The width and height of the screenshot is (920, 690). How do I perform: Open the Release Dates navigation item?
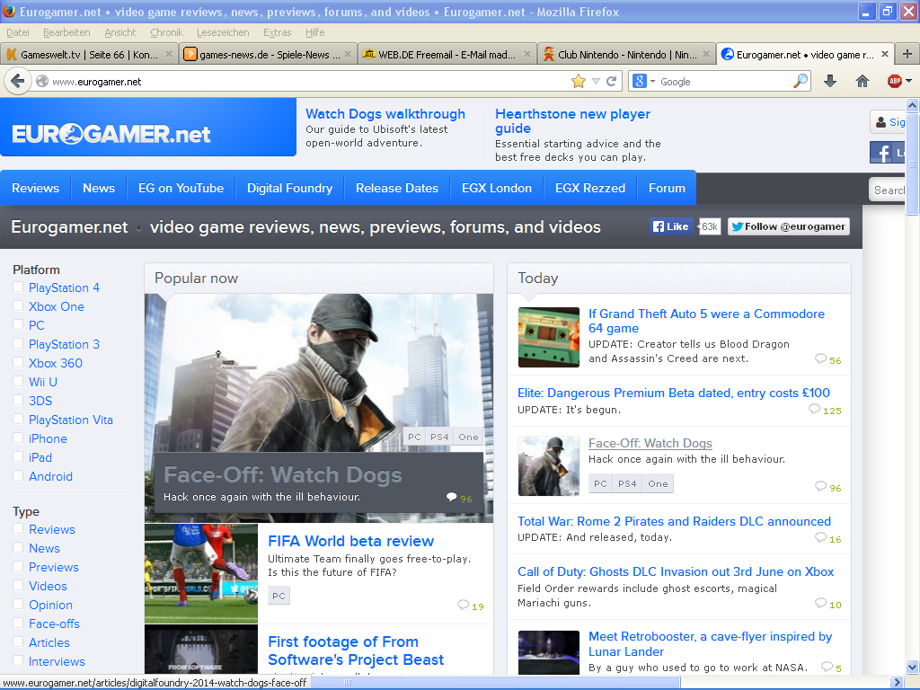pos(396,188)
